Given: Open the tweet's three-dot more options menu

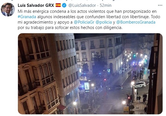Looking at the screenshot, I should pyautogui.click(x=160, y=5).
